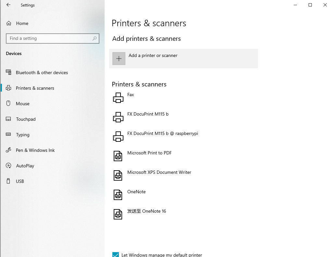Select Microsoft Print to PDF name
Viewport: 331px width, 257px height.
pyautogui.click(x=149, y=153)
